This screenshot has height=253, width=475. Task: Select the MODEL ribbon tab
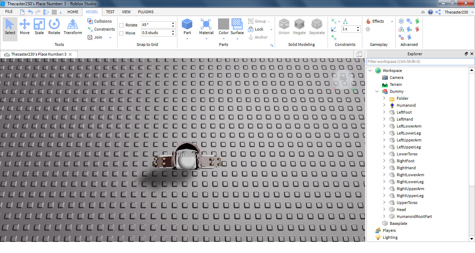pos(92,12)
